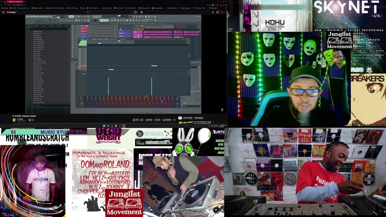Image resolution: width=386 pixels, height=217 pixels.
Task: Select the From FL Studio filter chip
Action: coord(188,118)
